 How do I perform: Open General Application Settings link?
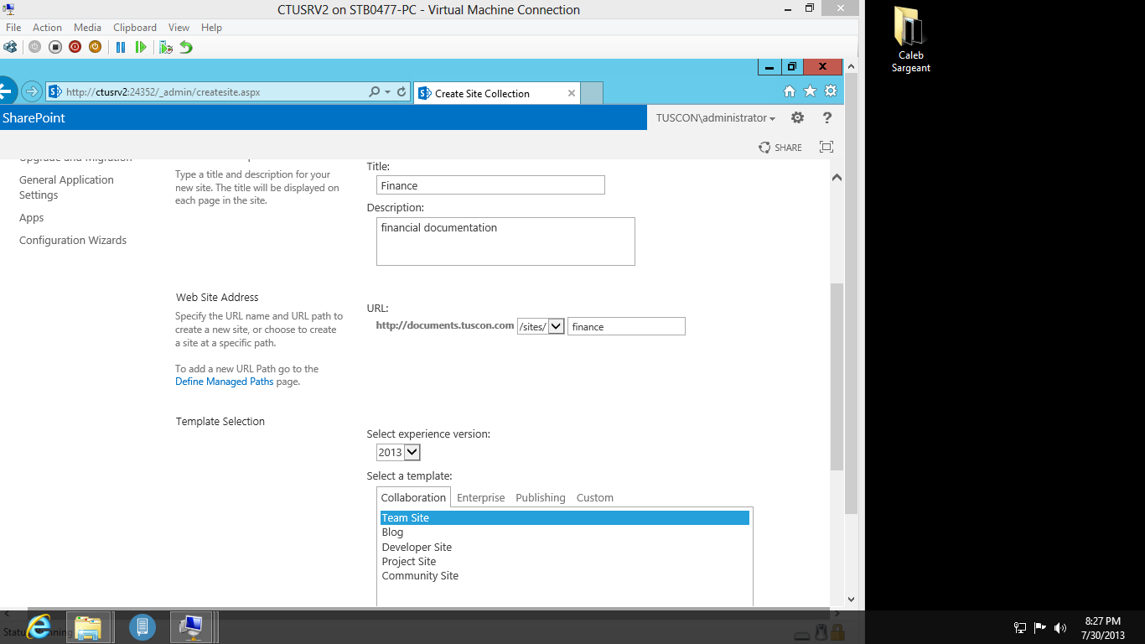pos(66,187)
